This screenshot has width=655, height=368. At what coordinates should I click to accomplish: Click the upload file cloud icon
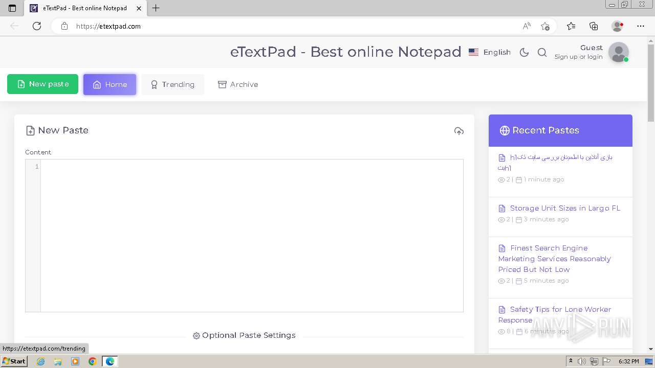(459, 131)
